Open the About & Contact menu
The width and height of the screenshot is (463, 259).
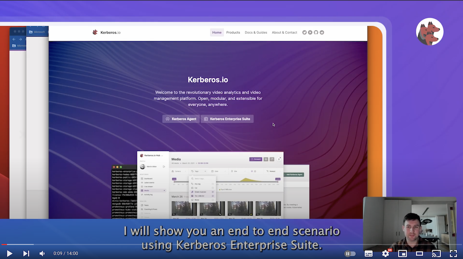[x=285, y=32]
